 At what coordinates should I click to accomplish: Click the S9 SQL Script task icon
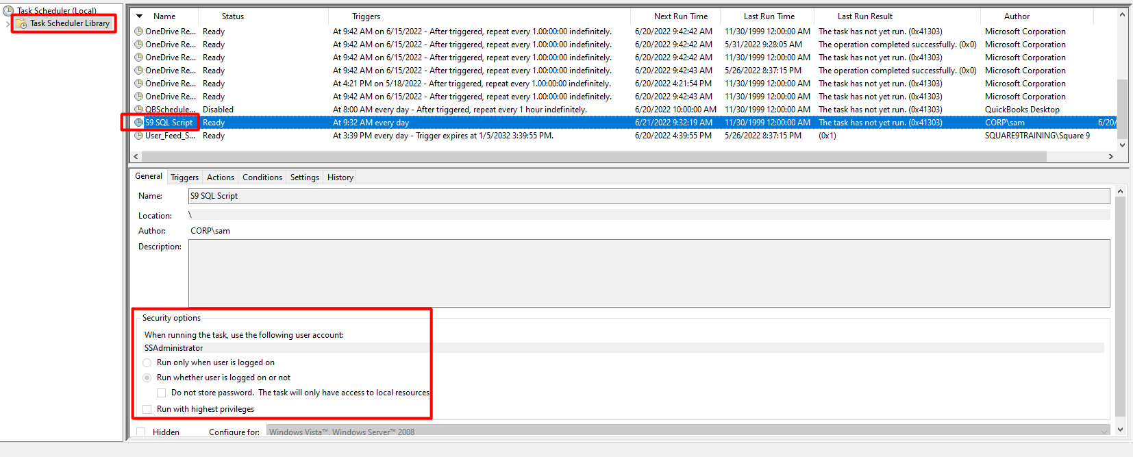coord(139,123)
